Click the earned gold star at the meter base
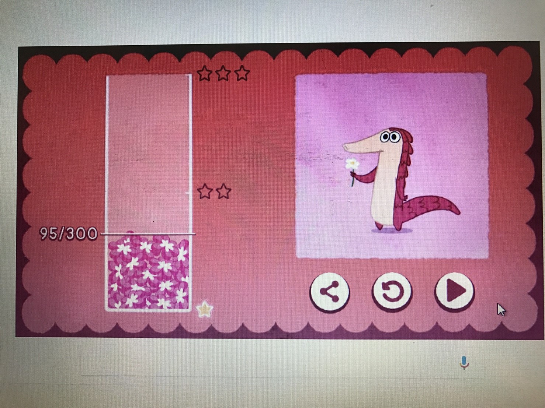 tap(204, 309)
